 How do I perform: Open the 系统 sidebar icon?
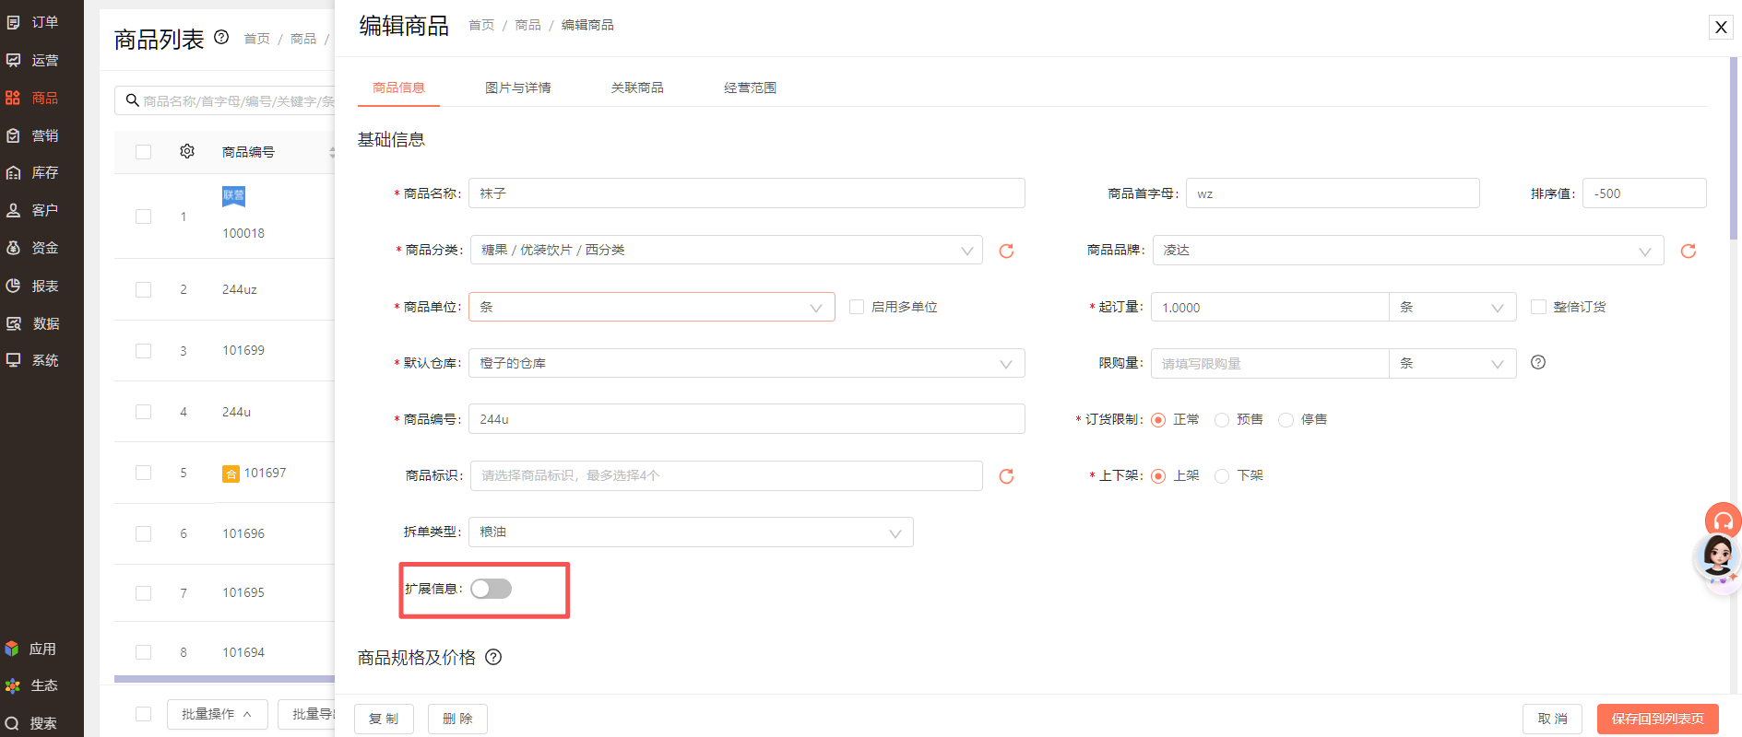pos(14,360)
